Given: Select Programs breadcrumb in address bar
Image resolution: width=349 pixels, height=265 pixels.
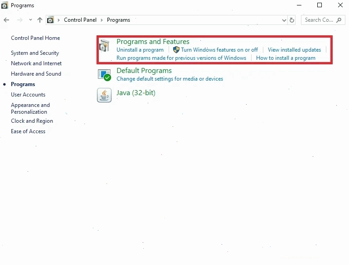Looking at the screenshot, I should click(118, 20).
